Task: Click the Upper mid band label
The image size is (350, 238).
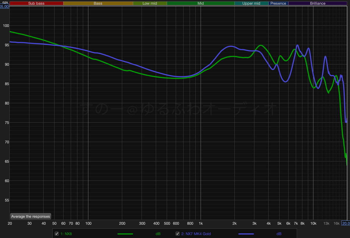Action: coord(251,4)
